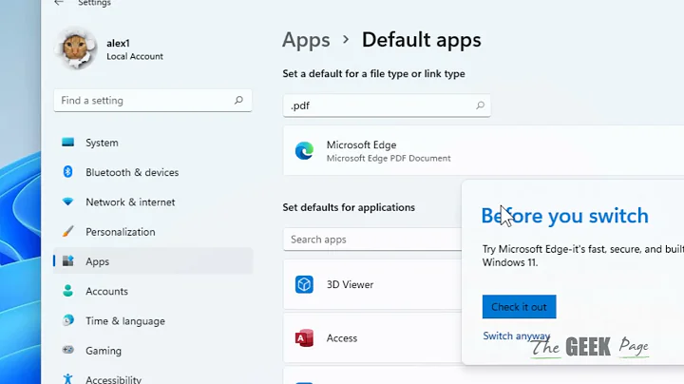Screen dimensions: 684x384
Task: Select Apps in the sidebar
Action: tap(153, 261)
